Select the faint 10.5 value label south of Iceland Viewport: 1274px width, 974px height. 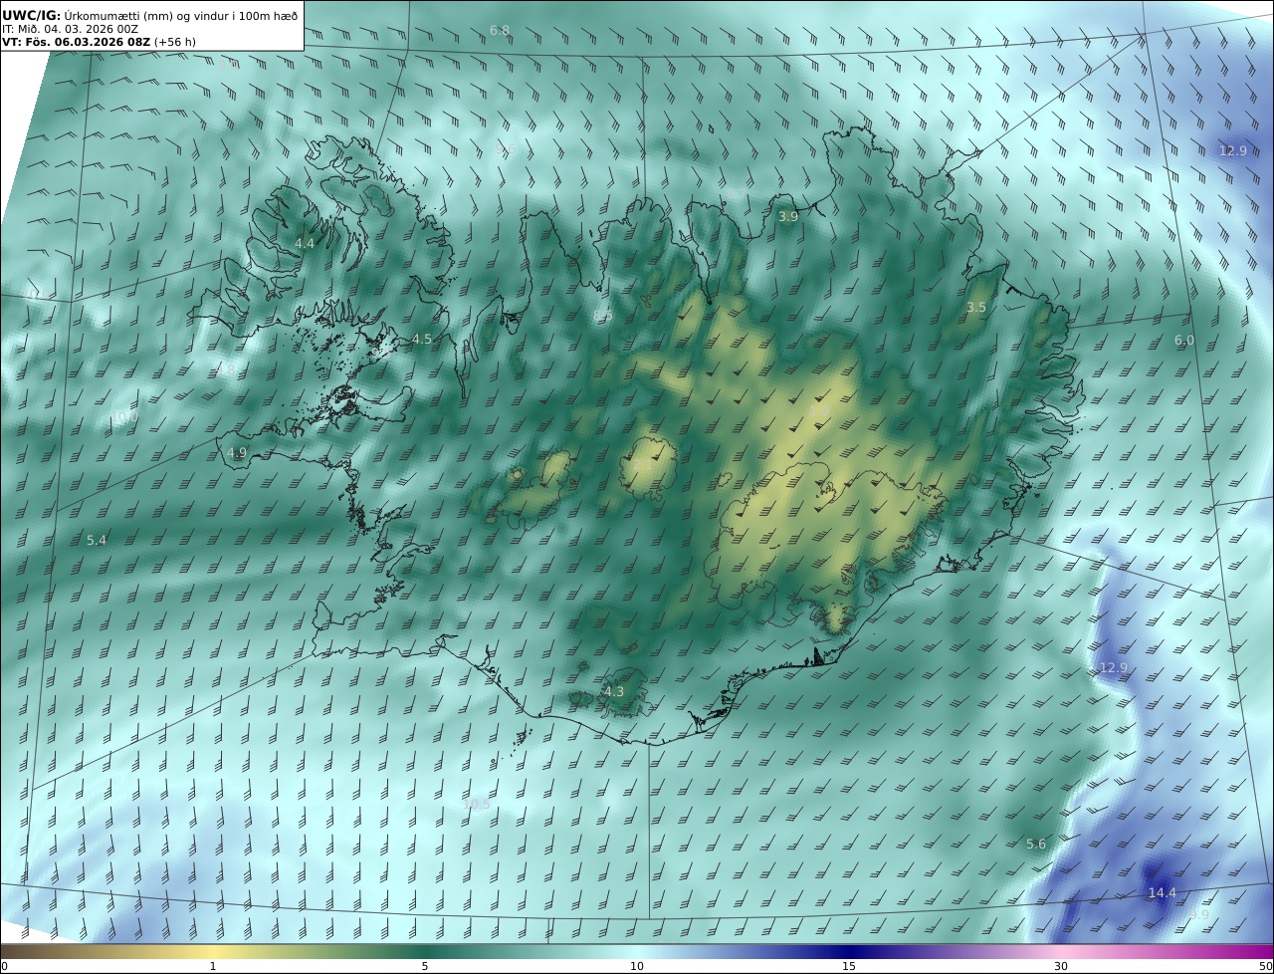[477, 803]
